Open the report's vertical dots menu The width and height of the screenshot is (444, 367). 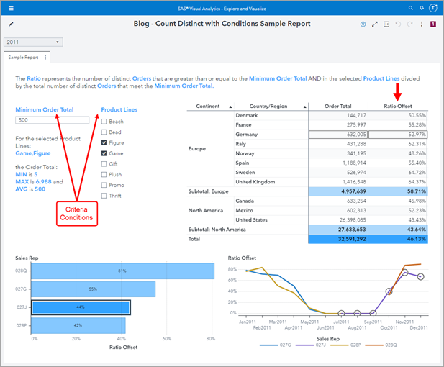tap(422, 24)
